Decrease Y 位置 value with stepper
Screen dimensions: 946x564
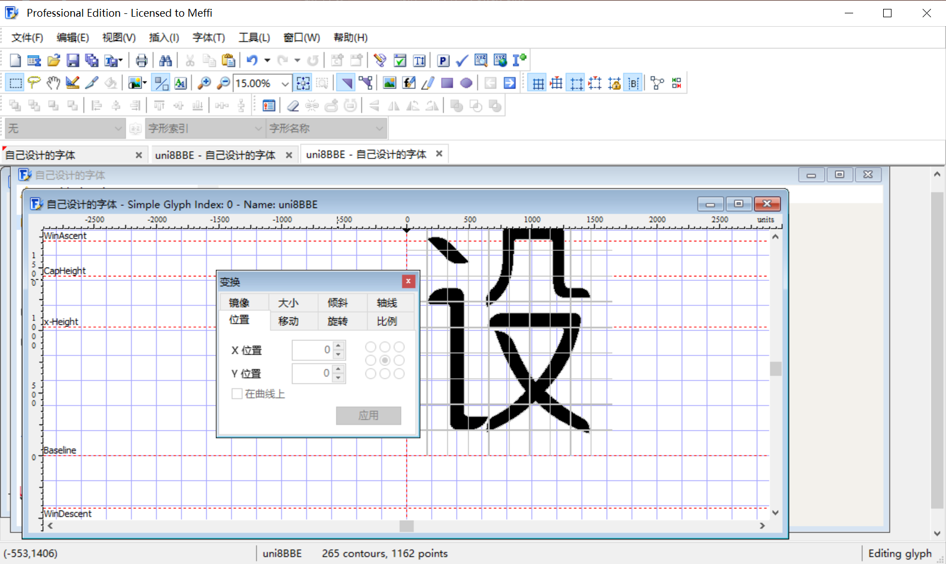pyautogui.click(x=339, y=378)
